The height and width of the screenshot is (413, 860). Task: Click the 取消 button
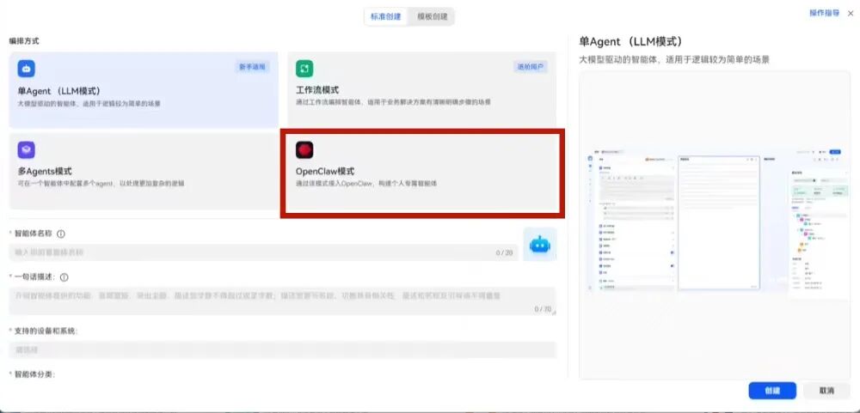coord(826,391)
